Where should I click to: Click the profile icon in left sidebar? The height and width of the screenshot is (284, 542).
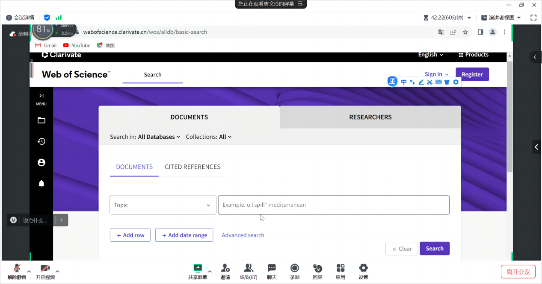41,162
